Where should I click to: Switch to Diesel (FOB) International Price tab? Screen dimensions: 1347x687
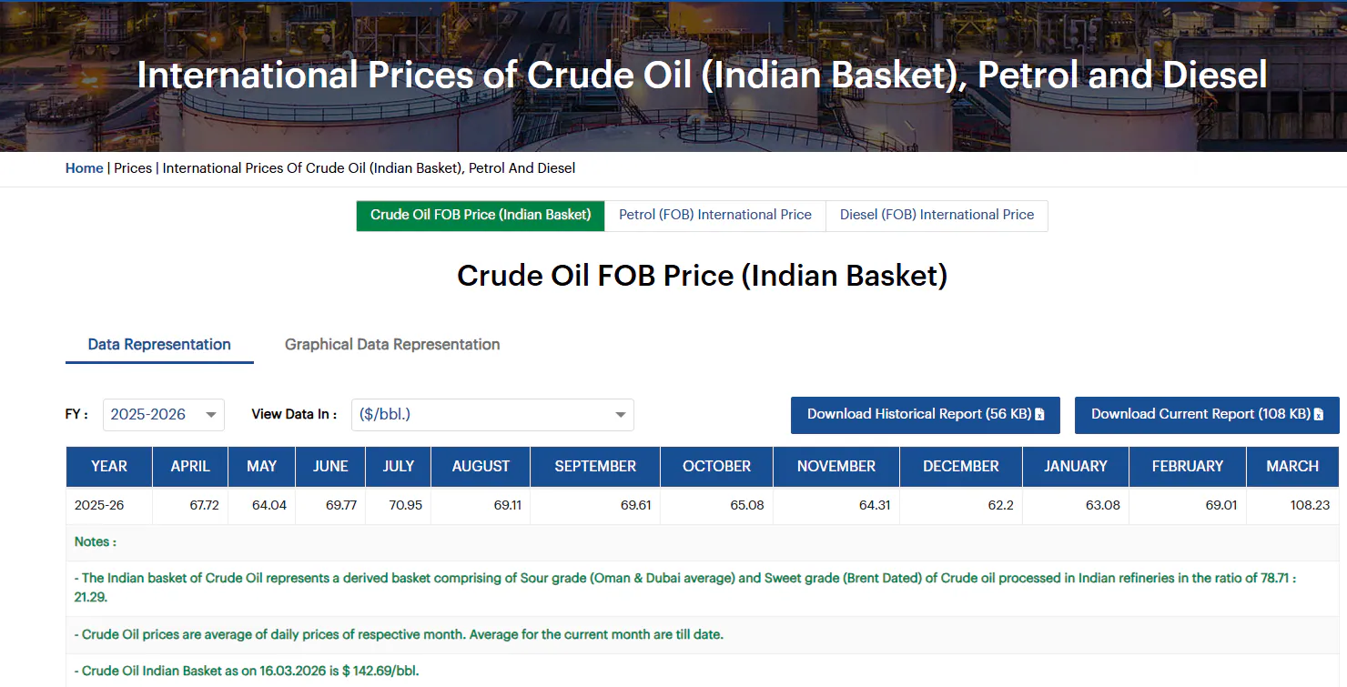(x=937, y=216)
